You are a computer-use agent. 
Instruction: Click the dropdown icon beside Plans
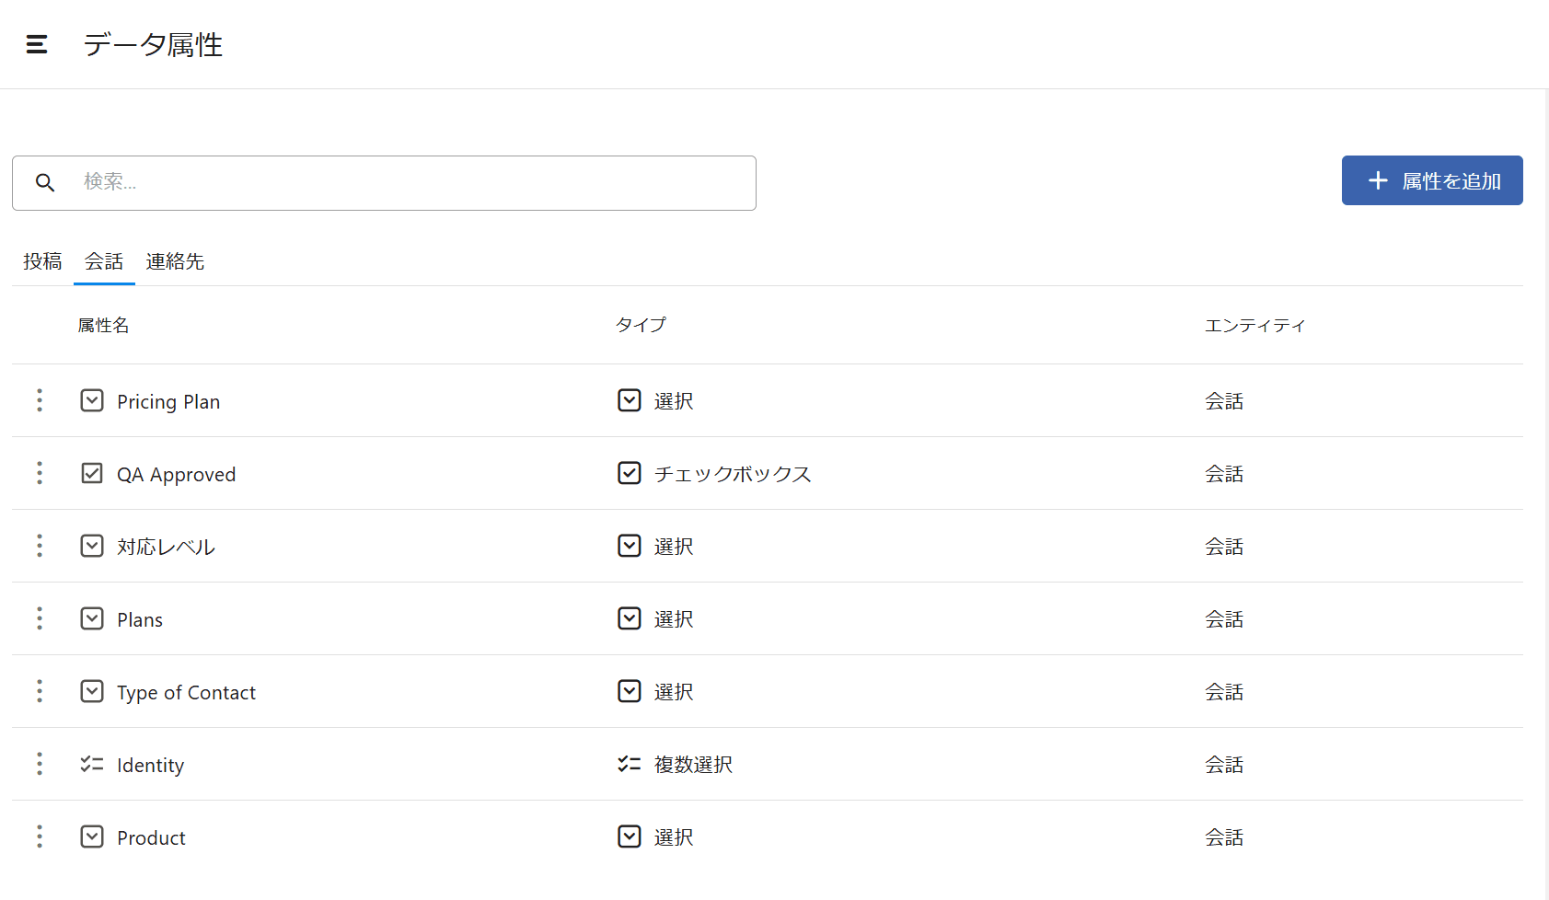pyautogui.click(x=92, y=618)
